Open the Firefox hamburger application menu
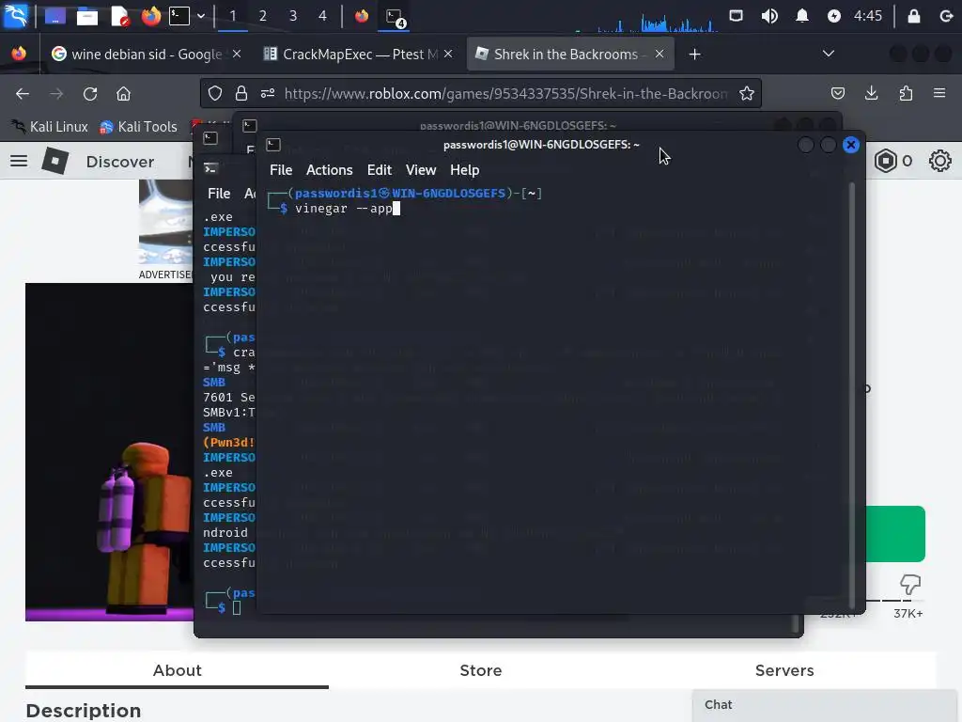The width and height of the screenshot is (962, 722). (939, 93)
